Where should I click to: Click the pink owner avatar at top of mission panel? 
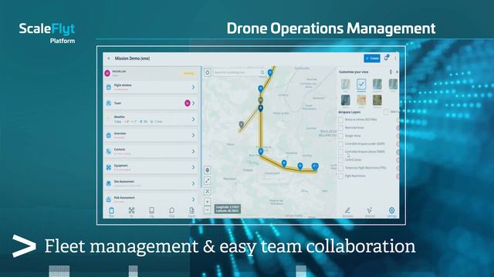pos(107,73)
